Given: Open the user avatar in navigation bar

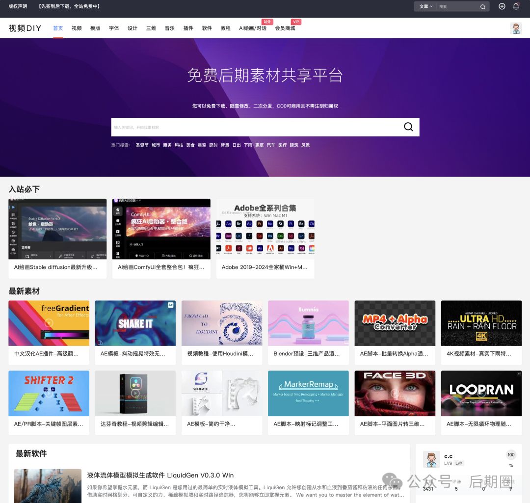Looking at the screenshot, I should (516, 28).
